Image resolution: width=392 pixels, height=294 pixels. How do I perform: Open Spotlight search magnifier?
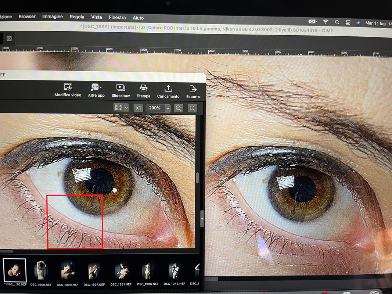coord(337,22)
